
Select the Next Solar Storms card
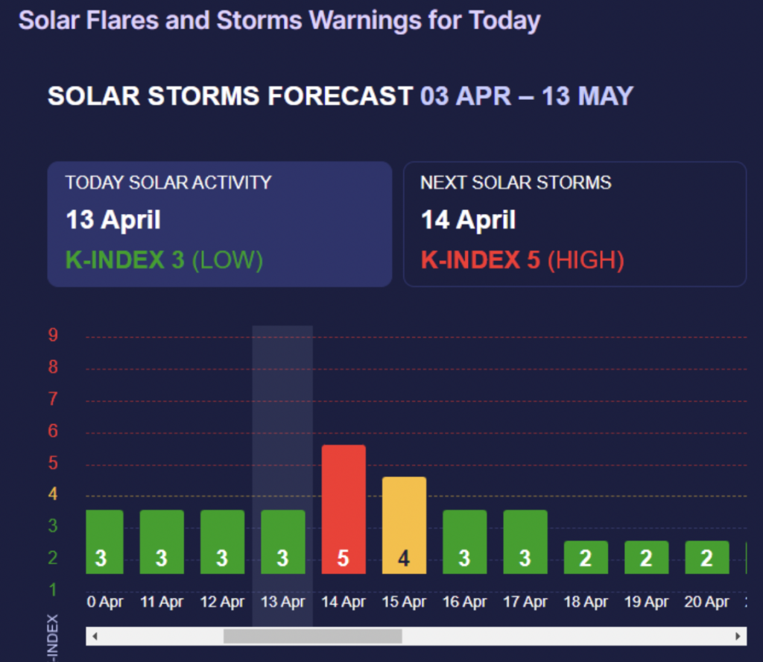point(574,224)
